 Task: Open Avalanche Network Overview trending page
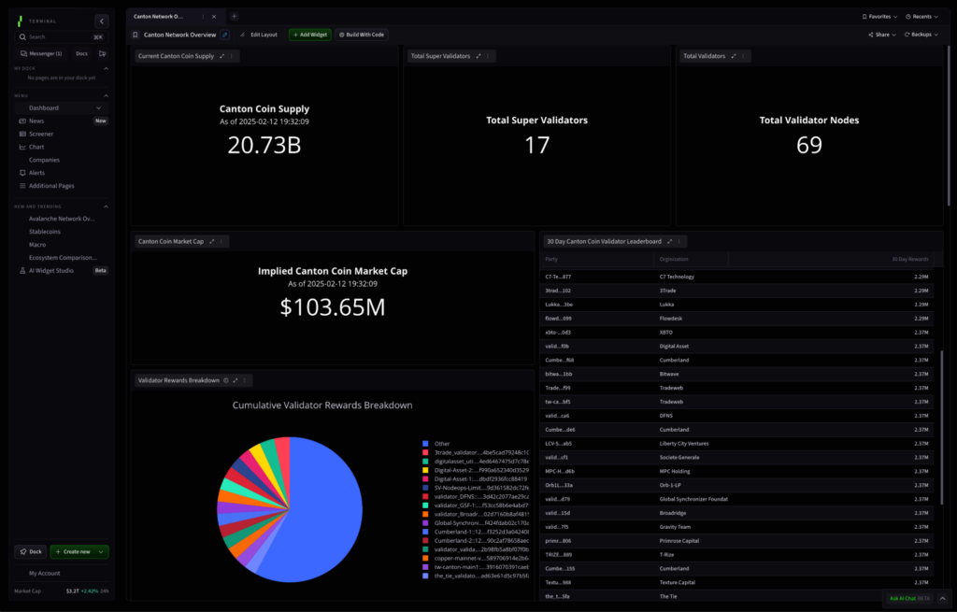point(62,219)
